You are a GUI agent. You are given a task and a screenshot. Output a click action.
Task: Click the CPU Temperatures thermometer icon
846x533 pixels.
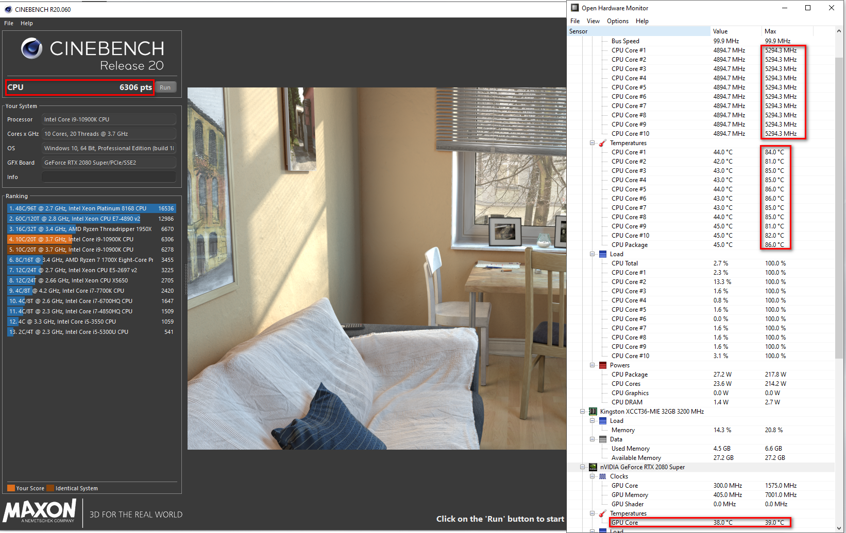click(x=603, y=143)
